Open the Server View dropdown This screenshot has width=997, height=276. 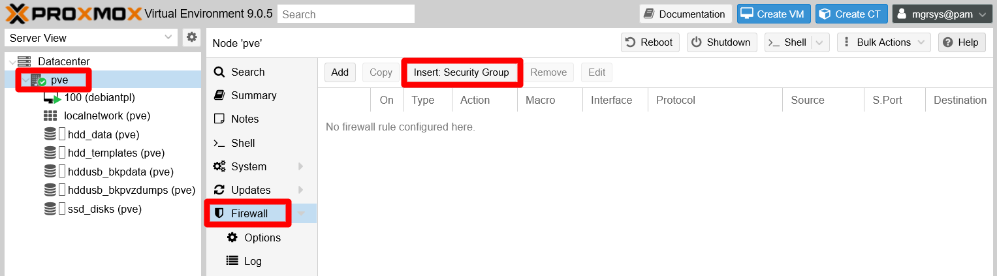91,38
